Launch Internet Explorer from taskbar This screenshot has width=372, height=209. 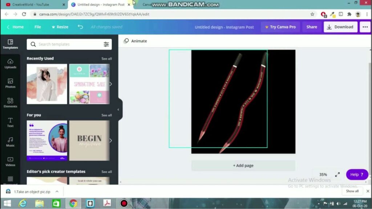(x=23, y=203)
